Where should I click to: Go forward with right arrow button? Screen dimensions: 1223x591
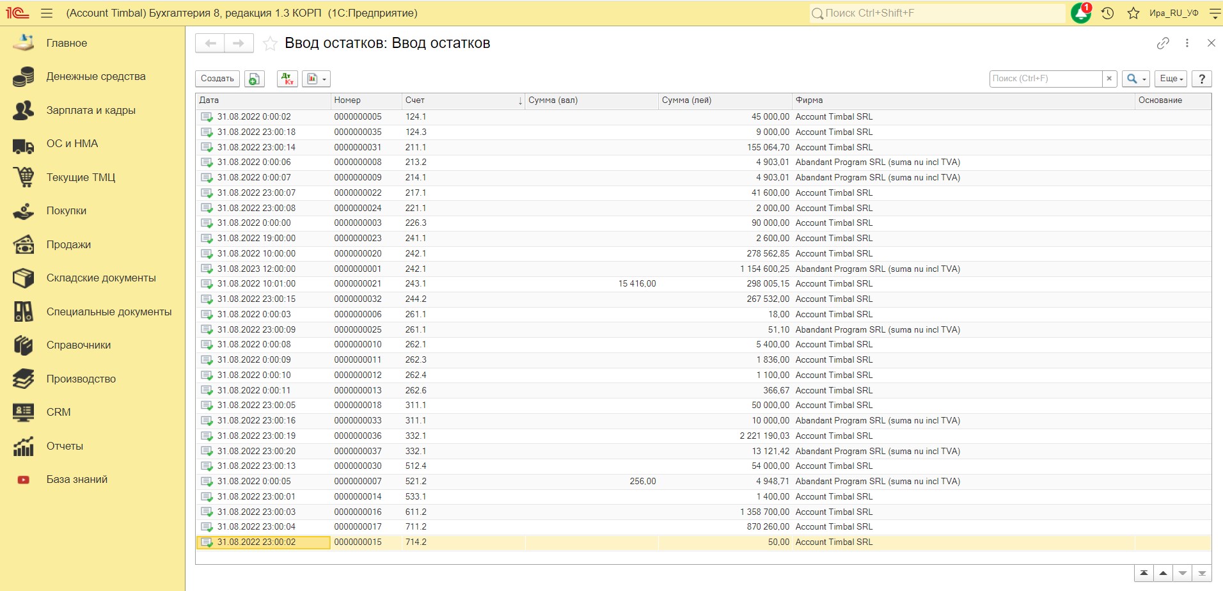239,43
